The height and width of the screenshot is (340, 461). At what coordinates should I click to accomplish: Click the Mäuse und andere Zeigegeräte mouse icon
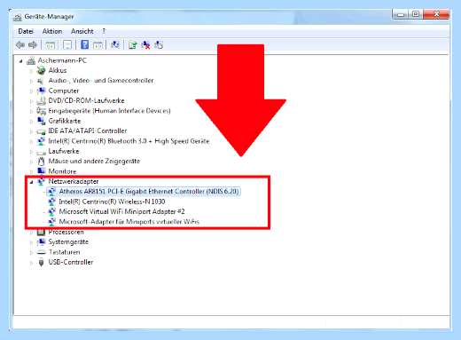click(41, 162)
